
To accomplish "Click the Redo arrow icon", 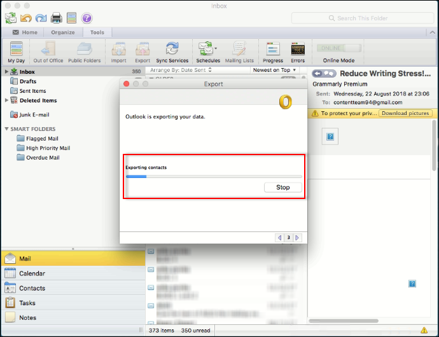I will click(x=41, y=18).
